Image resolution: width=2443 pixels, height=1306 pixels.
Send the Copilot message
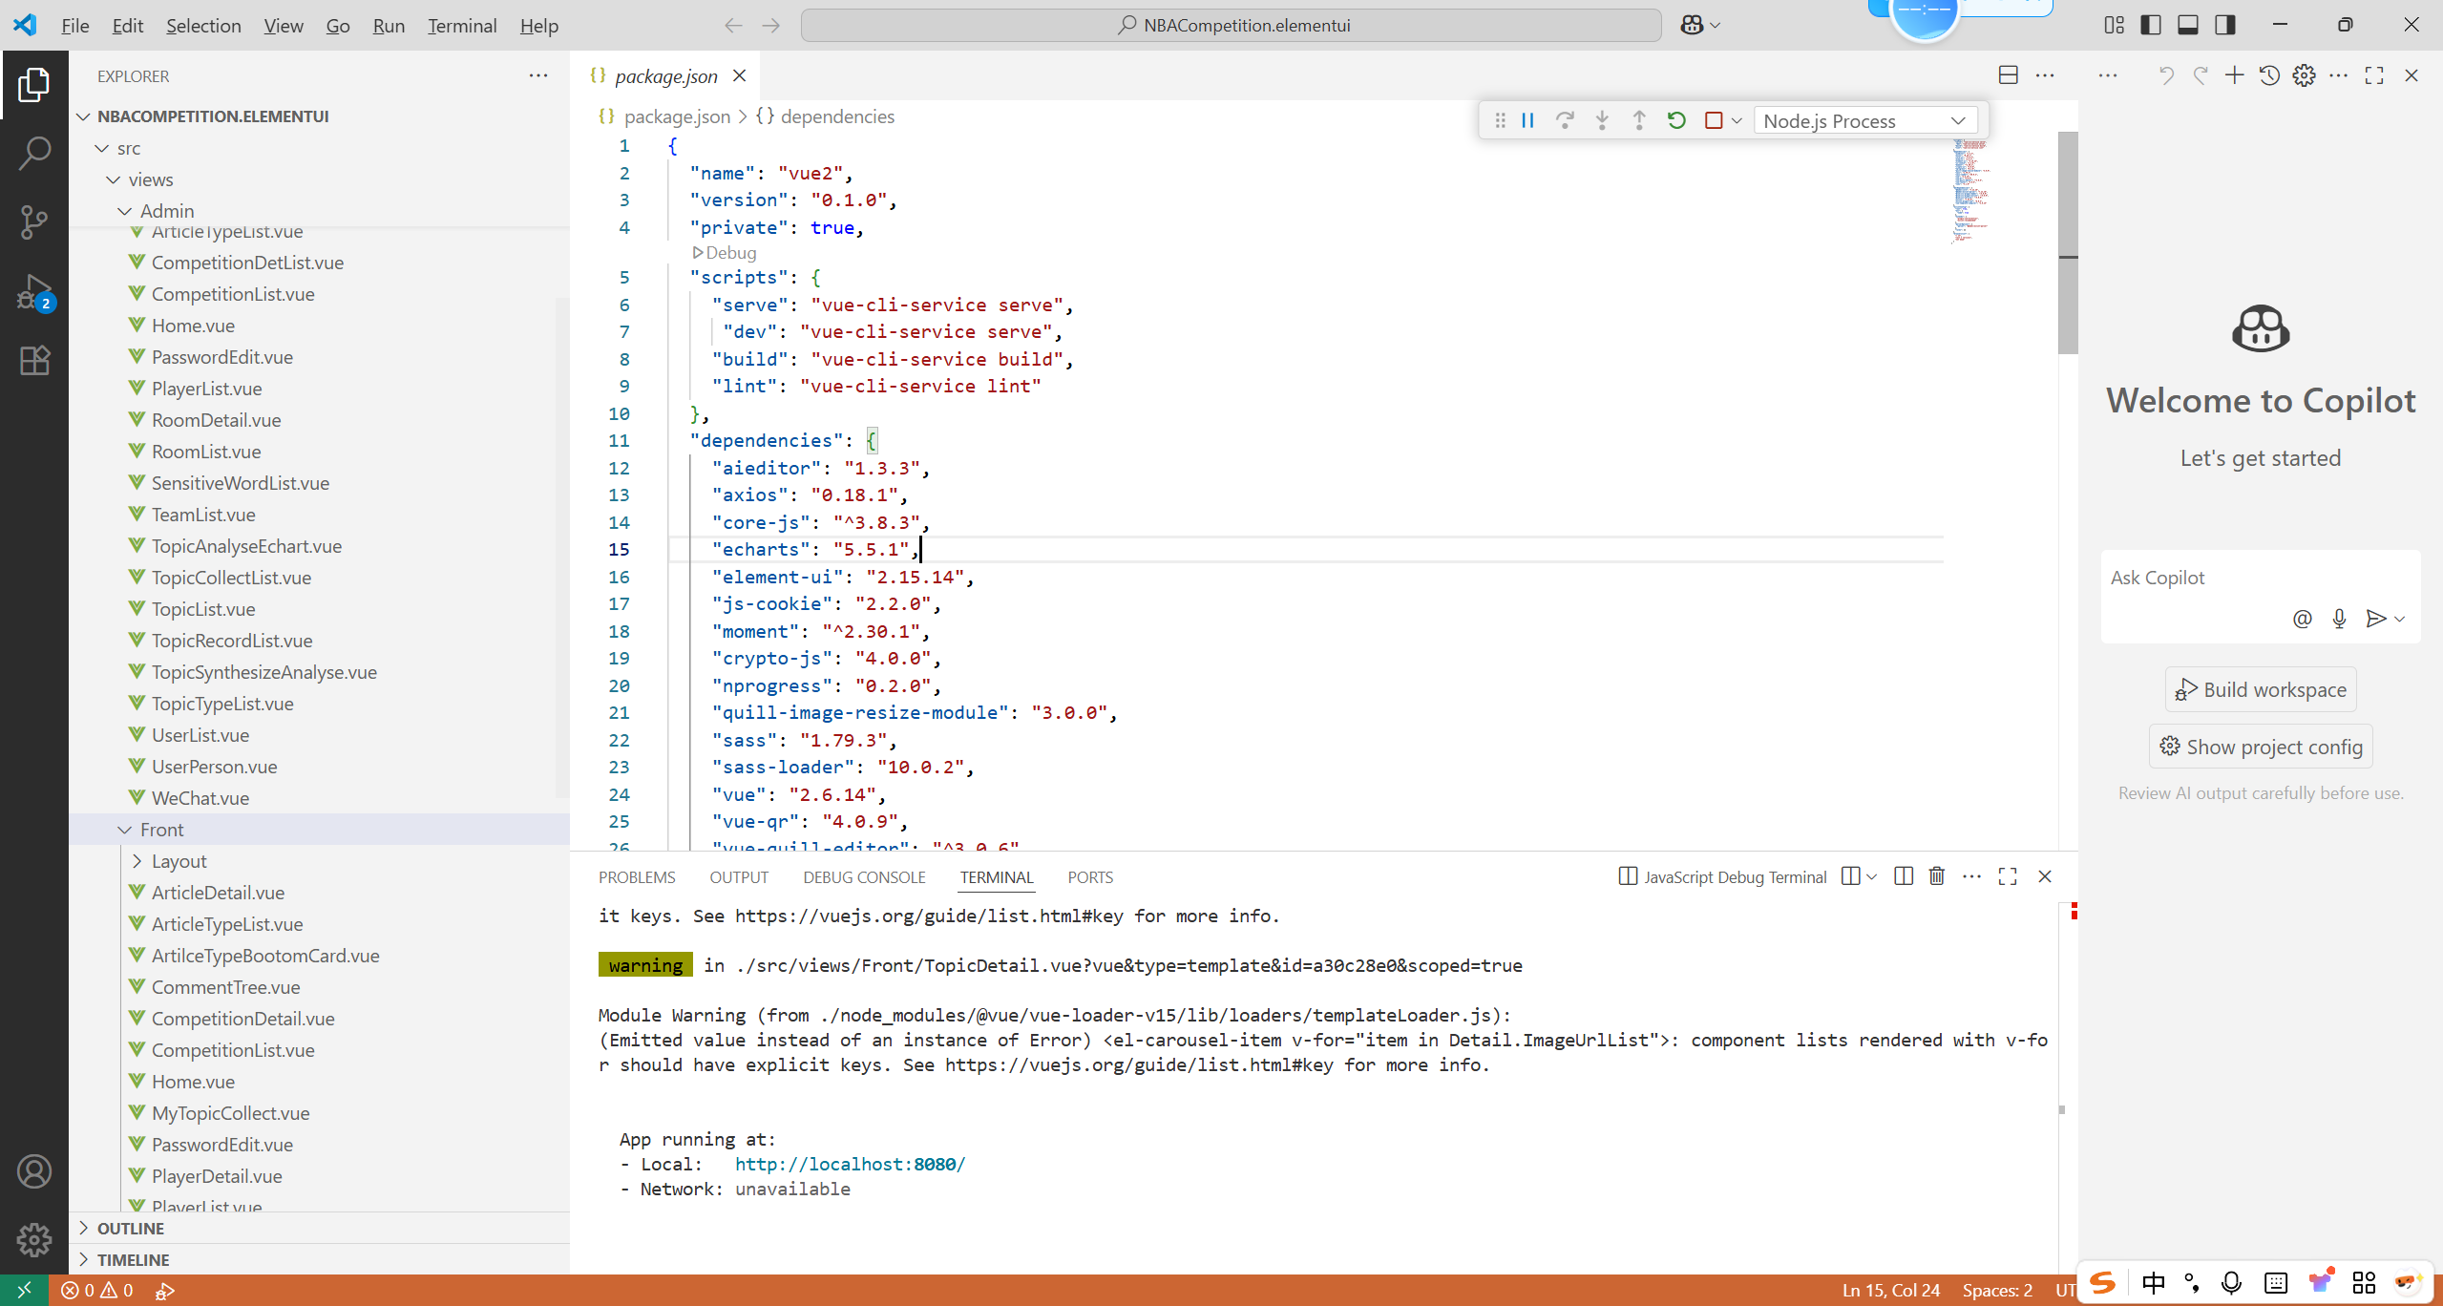tap(2376, 619)
